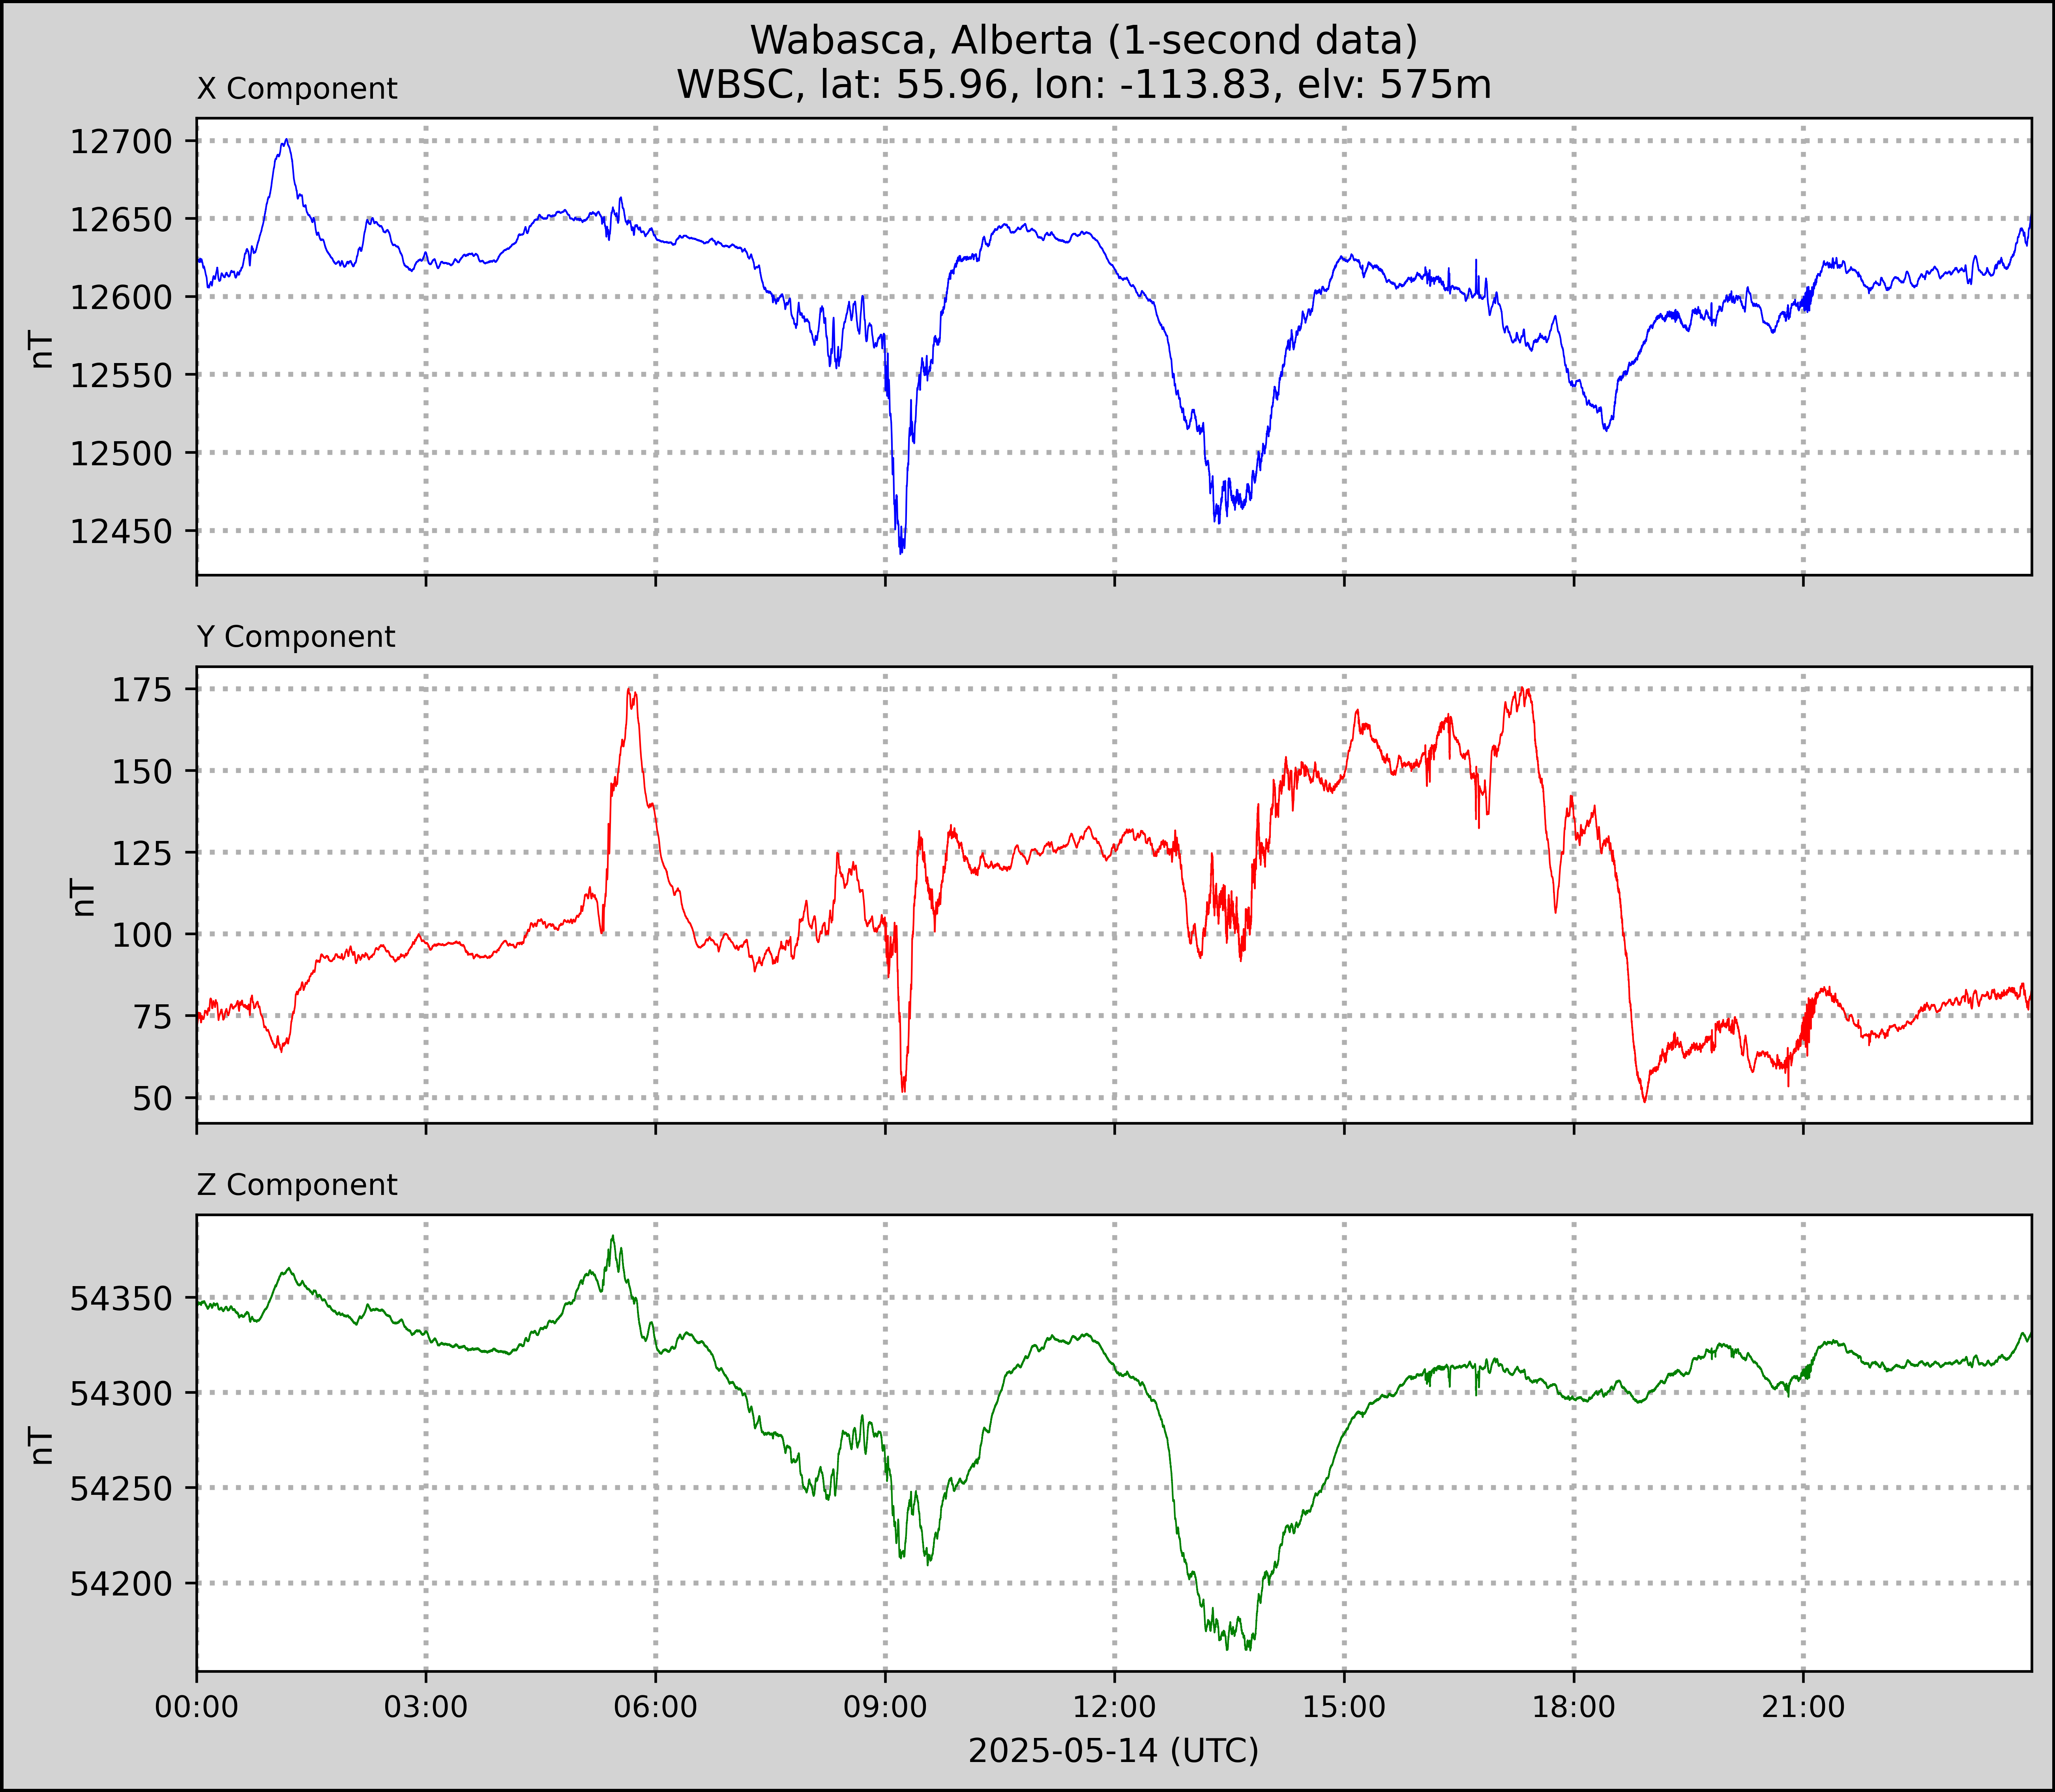Image resolution: width=2055 pixels, height=1792 pixels.
Task: Click the 12450 tick label
Action: (x=121, y=532)
